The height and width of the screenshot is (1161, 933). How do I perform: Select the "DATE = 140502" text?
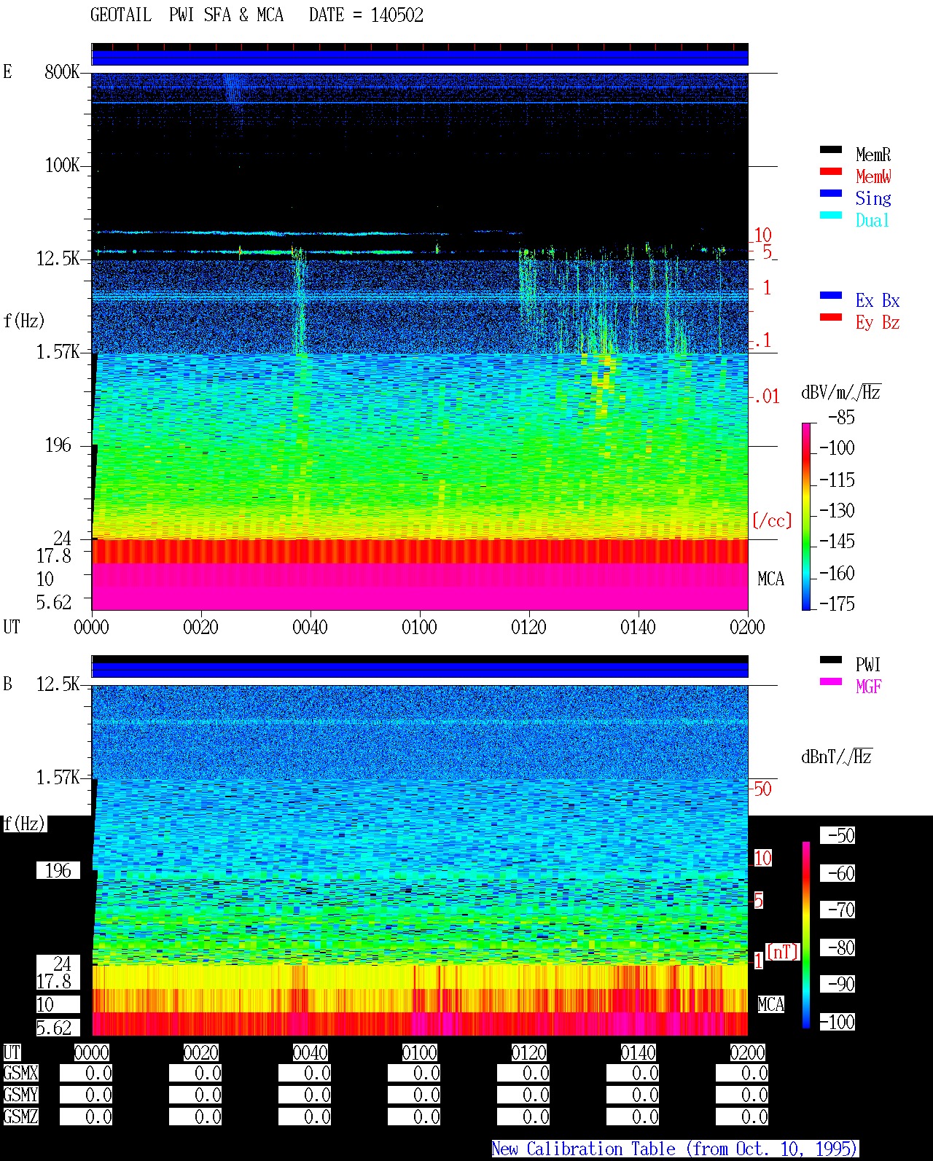pos(366,15)
